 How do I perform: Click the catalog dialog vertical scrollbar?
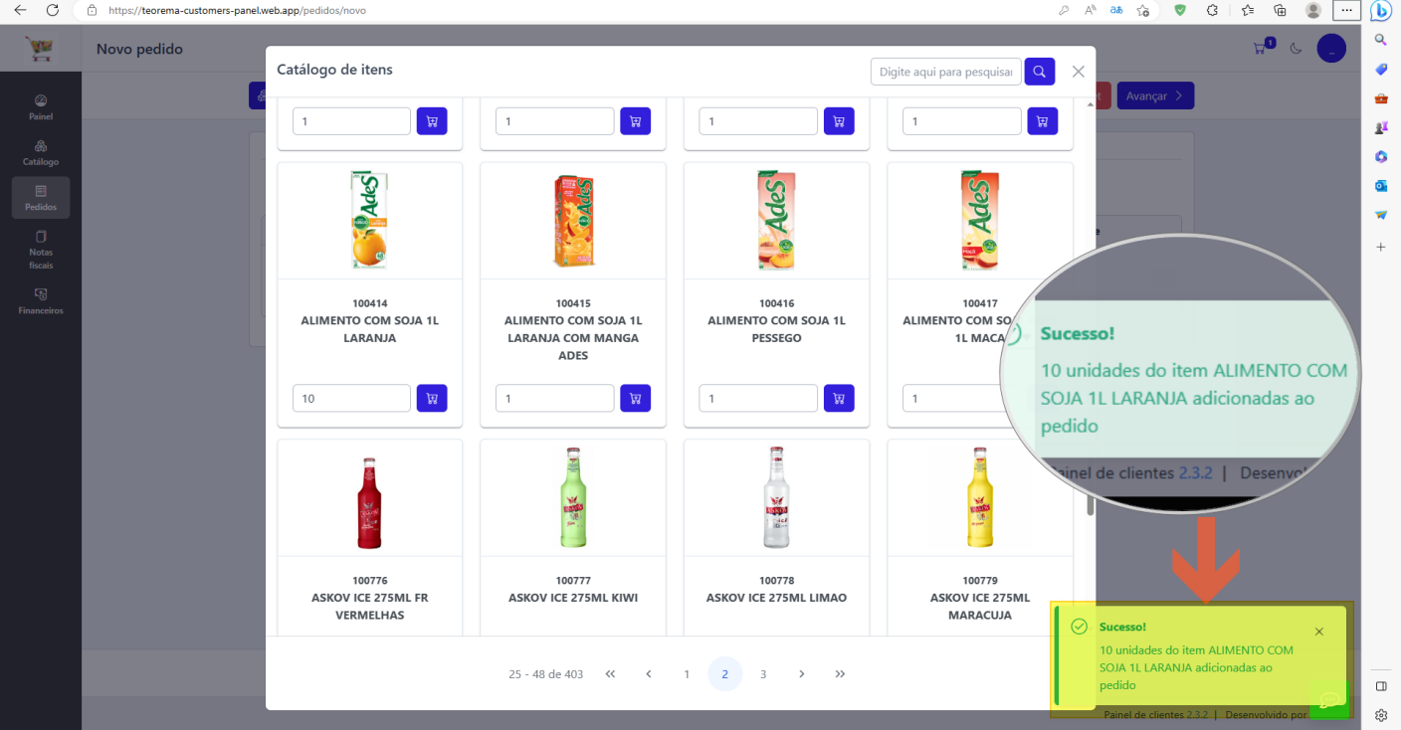(x=1091, y=505)
